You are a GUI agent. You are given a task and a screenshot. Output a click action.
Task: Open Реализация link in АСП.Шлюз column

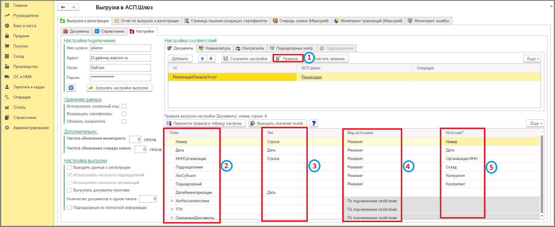(x=312, y=77)
